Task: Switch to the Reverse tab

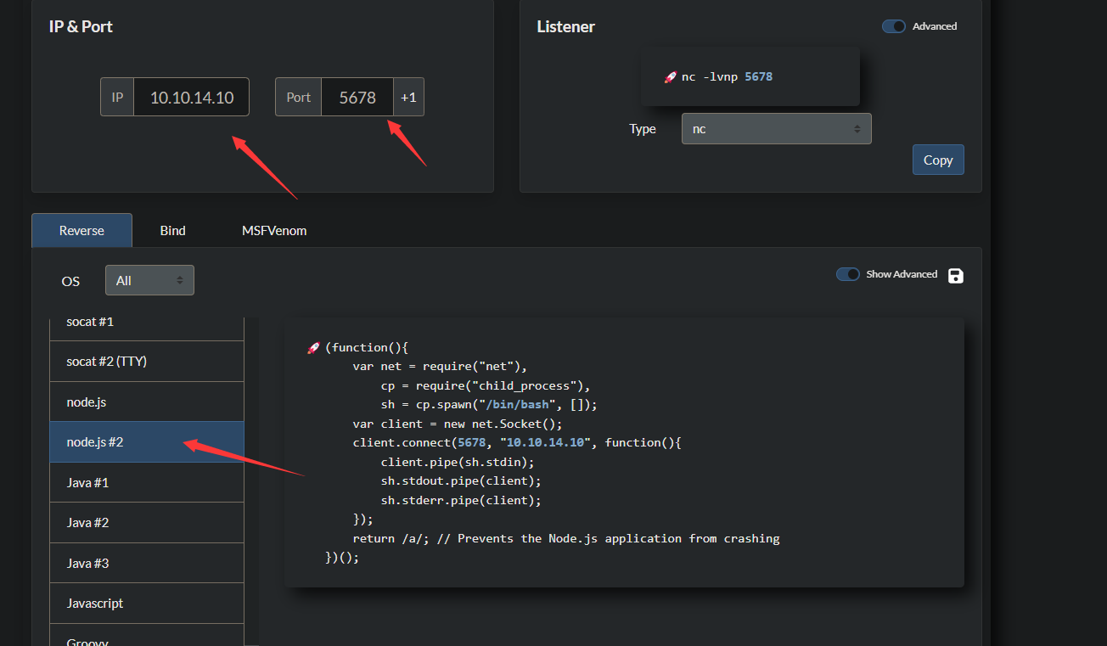Action: tap(81, 230)
